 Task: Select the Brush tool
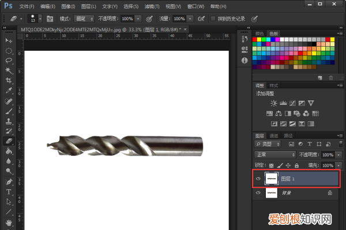[9, 111]
